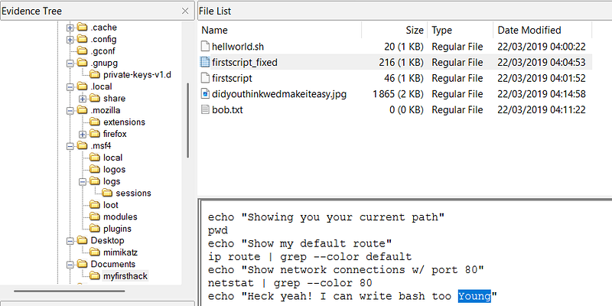Click the myfirsthack folder icon
This screenshot has width=612, height=306.
tap(96, 276)
